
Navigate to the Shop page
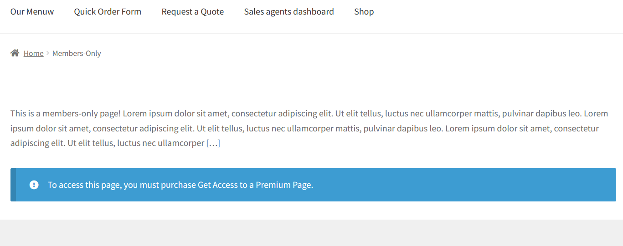(364, 12)
